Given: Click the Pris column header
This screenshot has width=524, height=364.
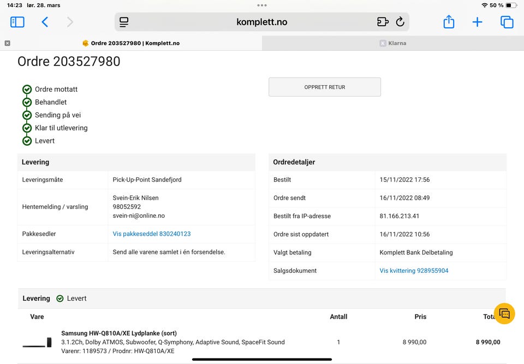Looking at the screenshot, I should (420, 317).
